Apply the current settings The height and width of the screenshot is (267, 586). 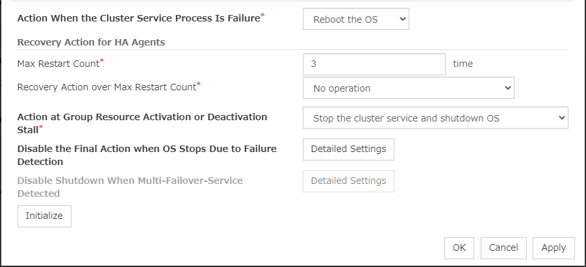click(x=554, y=248)
